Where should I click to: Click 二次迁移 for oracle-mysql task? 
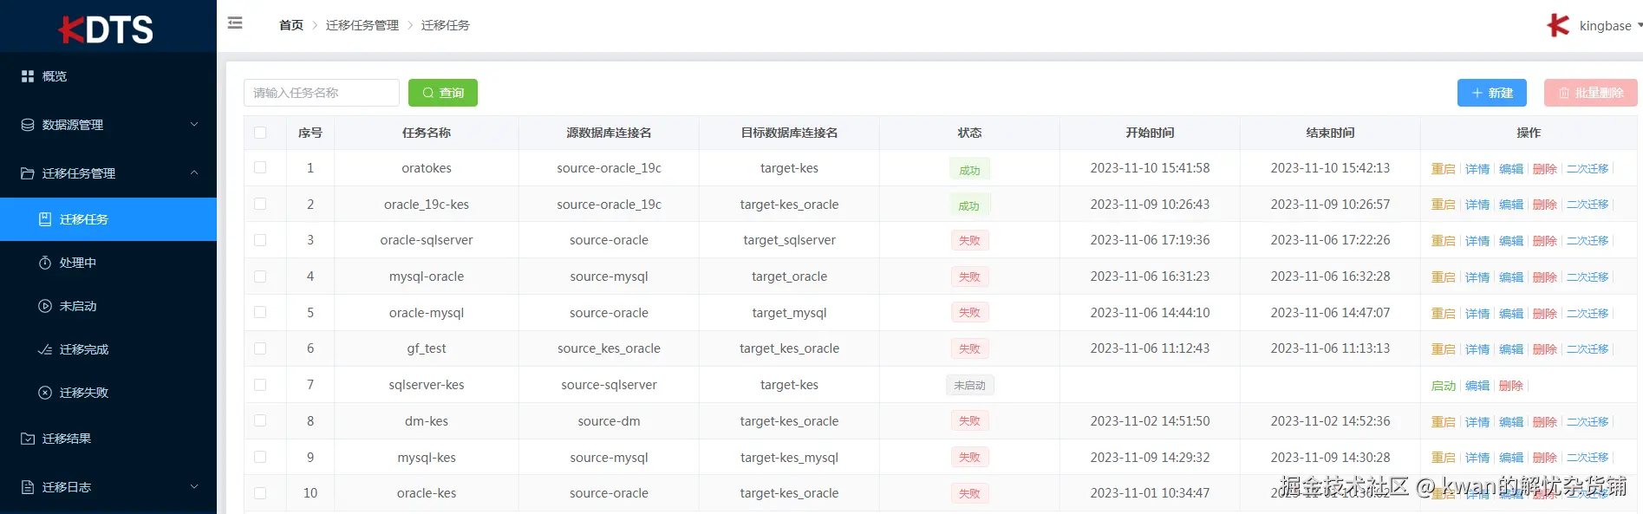[x=1588, y=314]
